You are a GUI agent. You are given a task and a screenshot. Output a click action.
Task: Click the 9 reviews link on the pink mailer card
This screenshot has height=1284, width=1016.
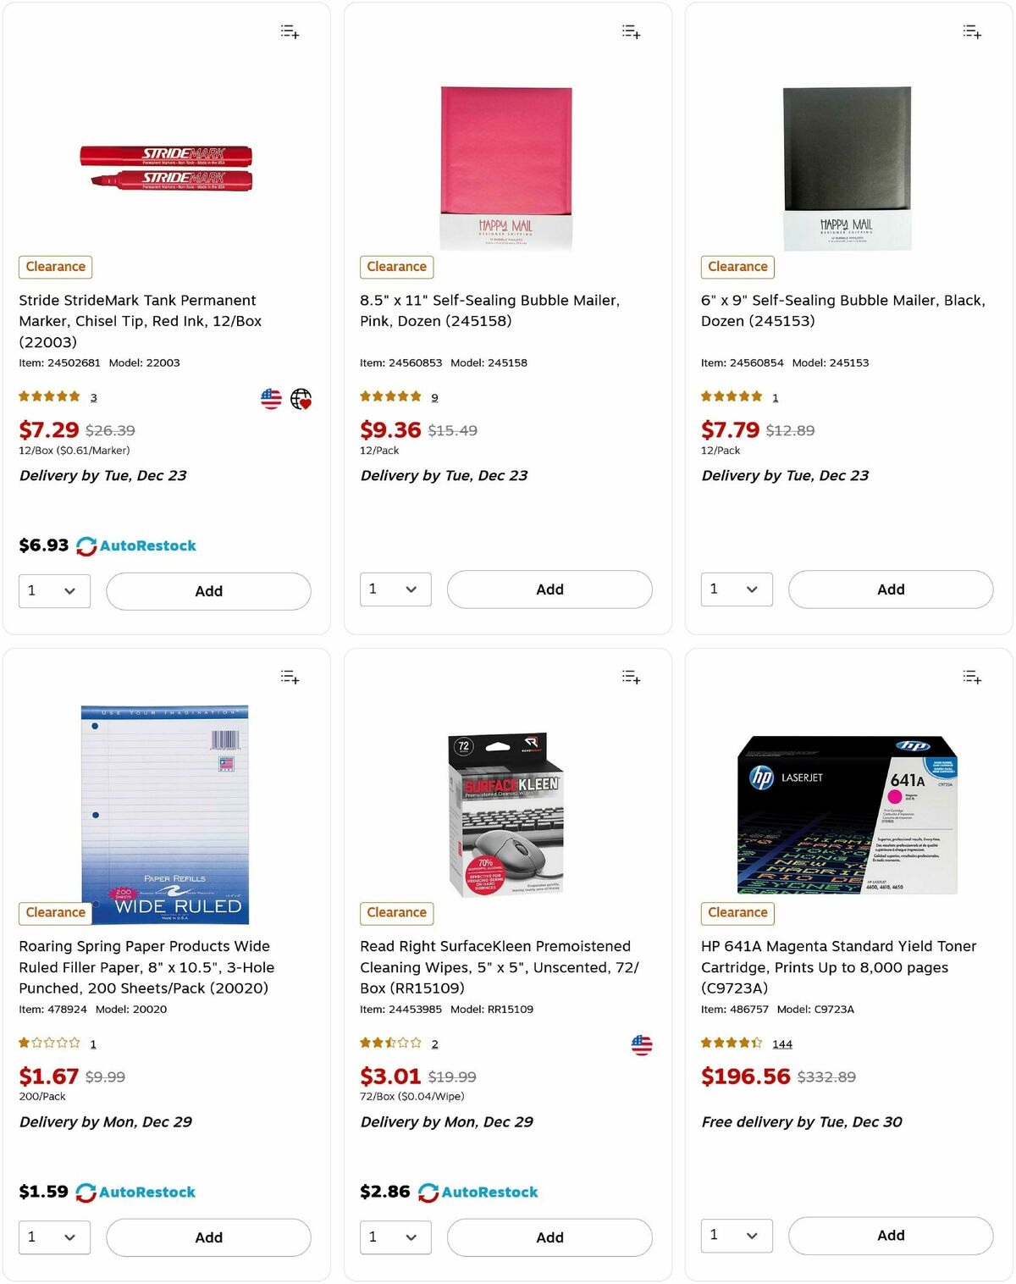(x=434, y=396)
